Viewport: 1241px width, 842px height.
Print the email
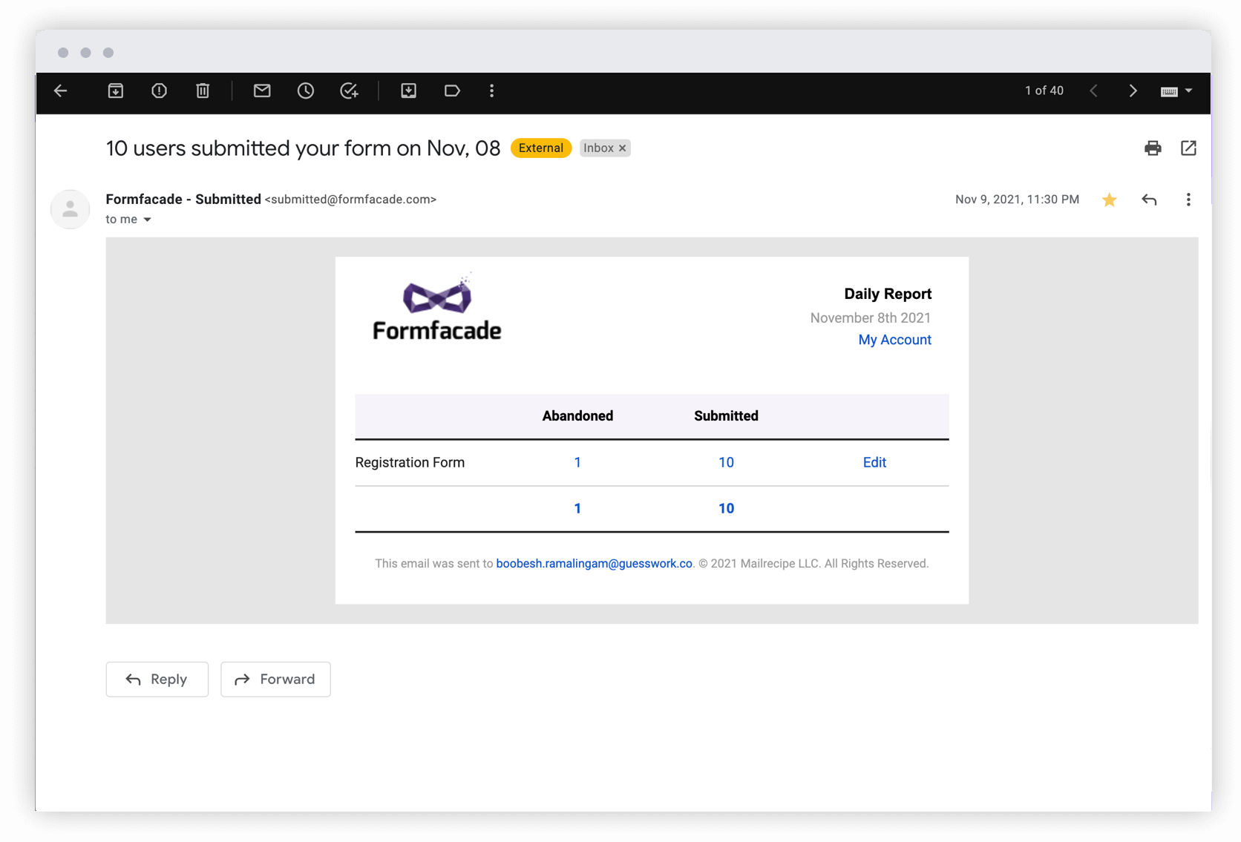pyautogui.click(x=1153, y=148)
